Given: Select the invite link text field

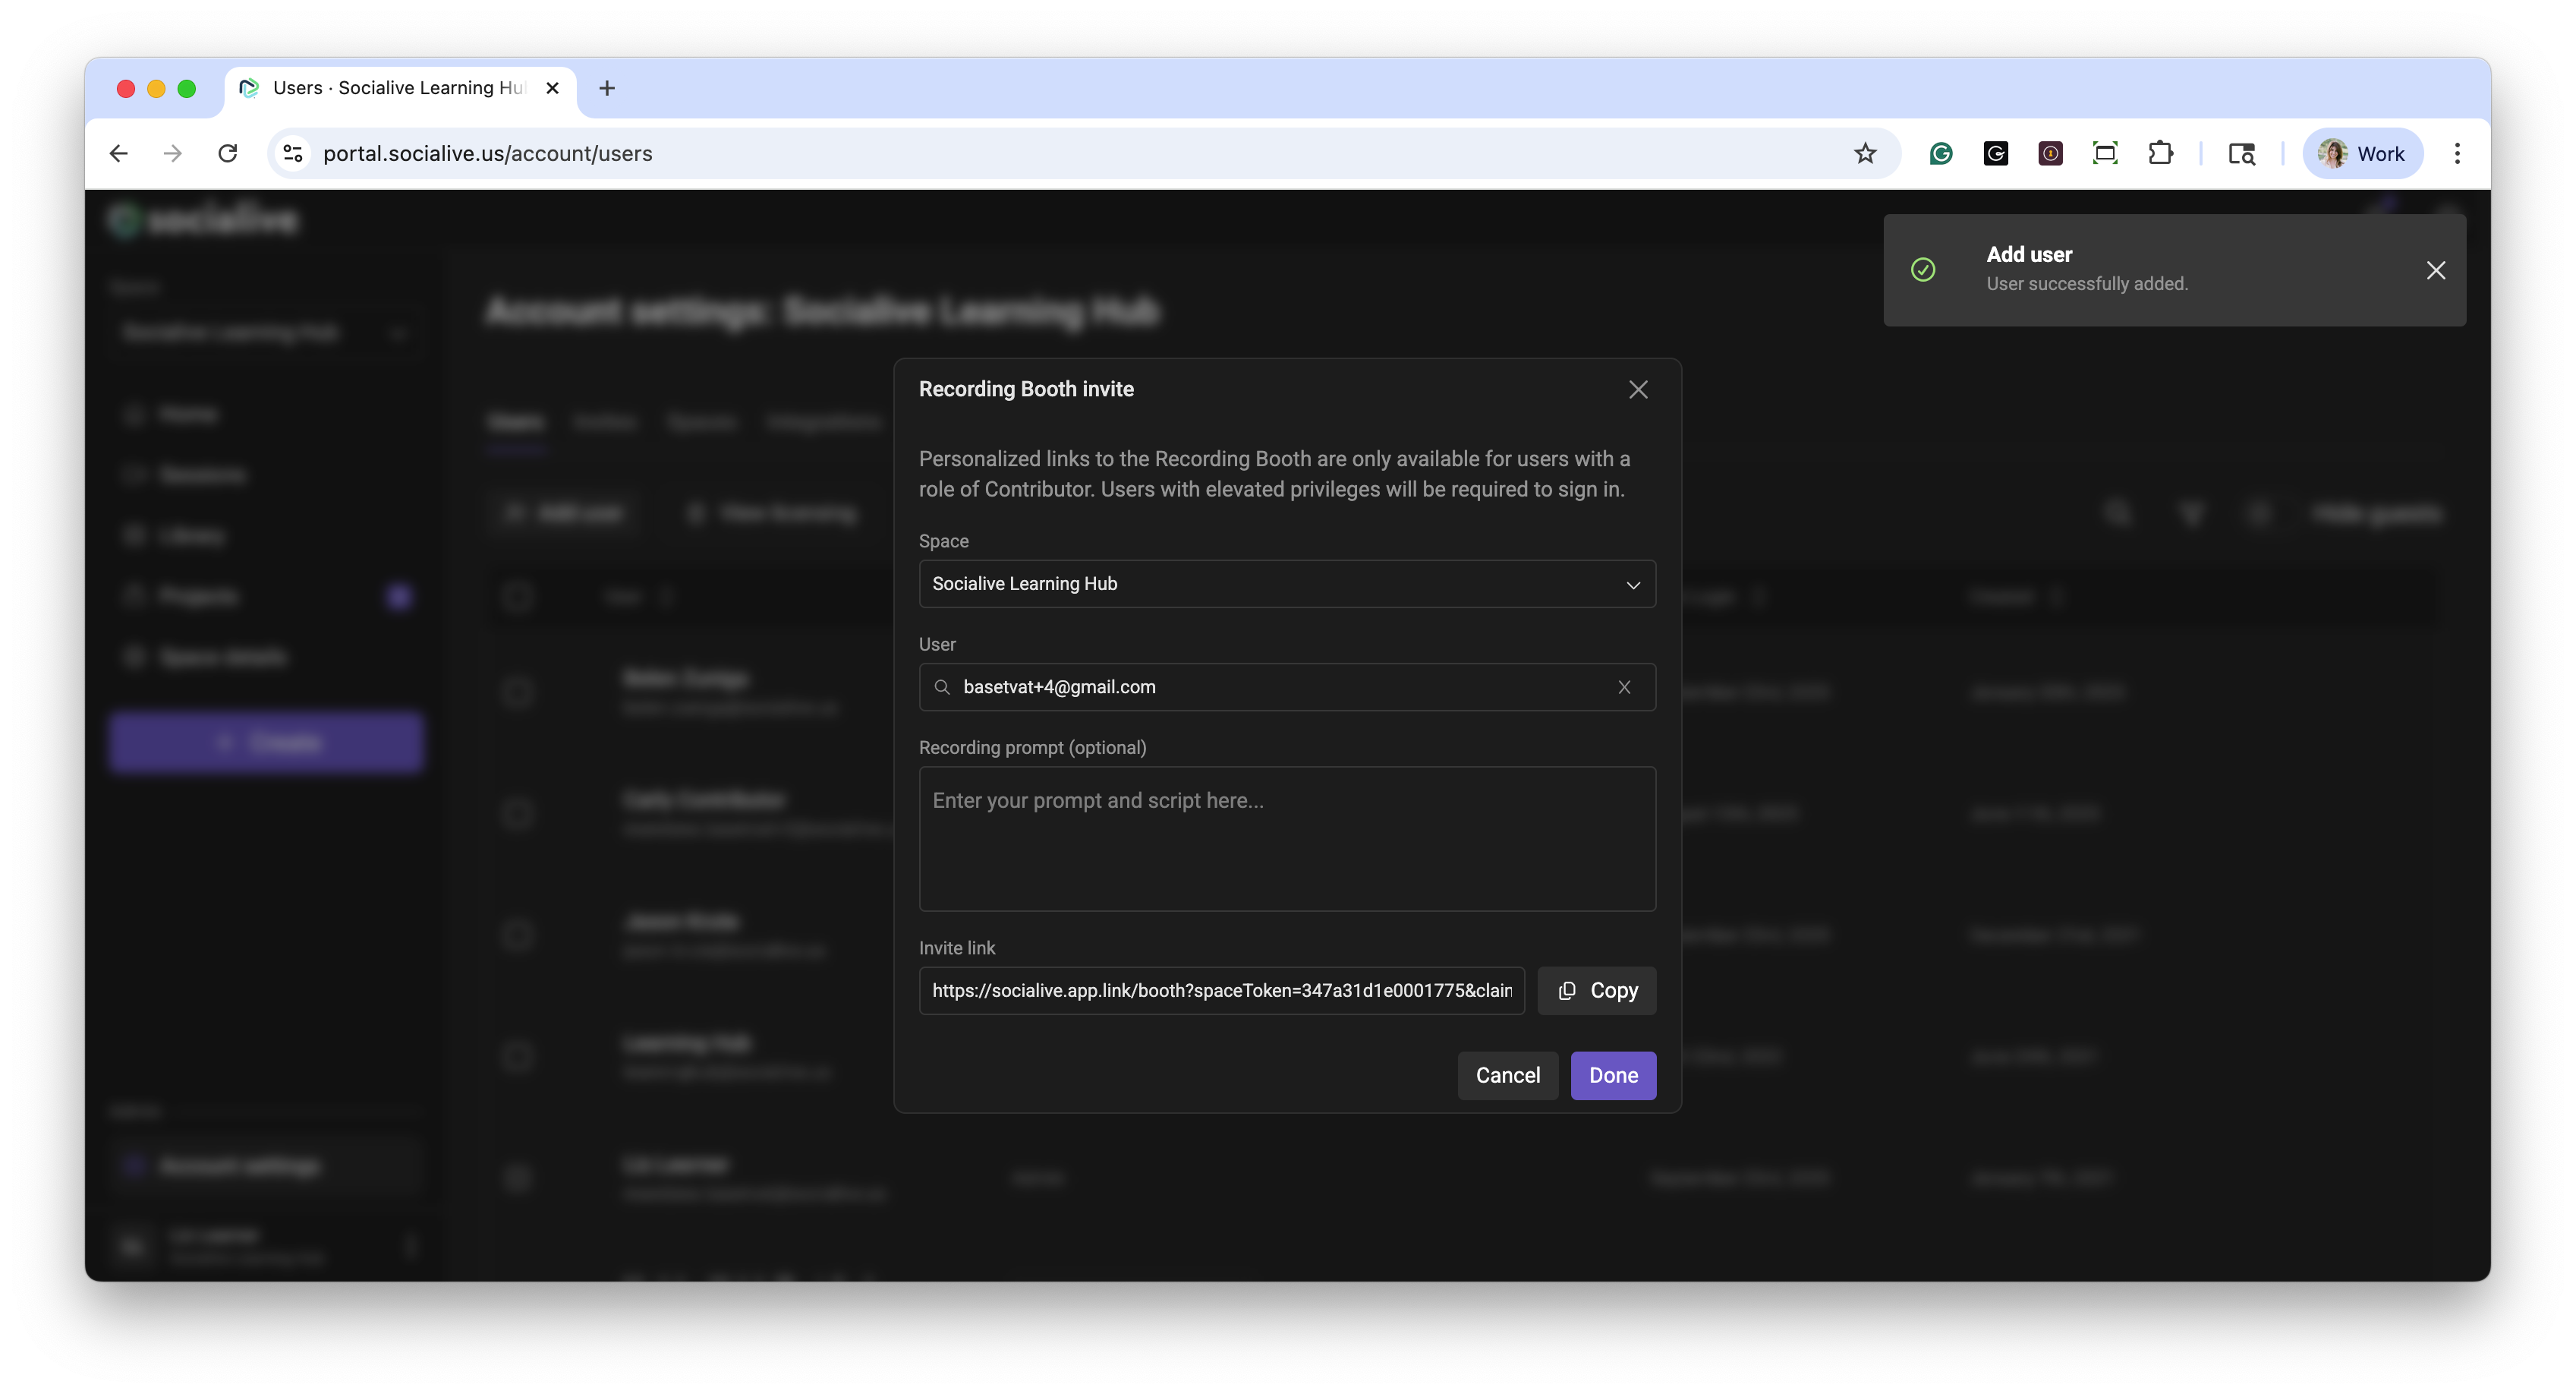Looking at the screenshot, I should point(1220,991).
